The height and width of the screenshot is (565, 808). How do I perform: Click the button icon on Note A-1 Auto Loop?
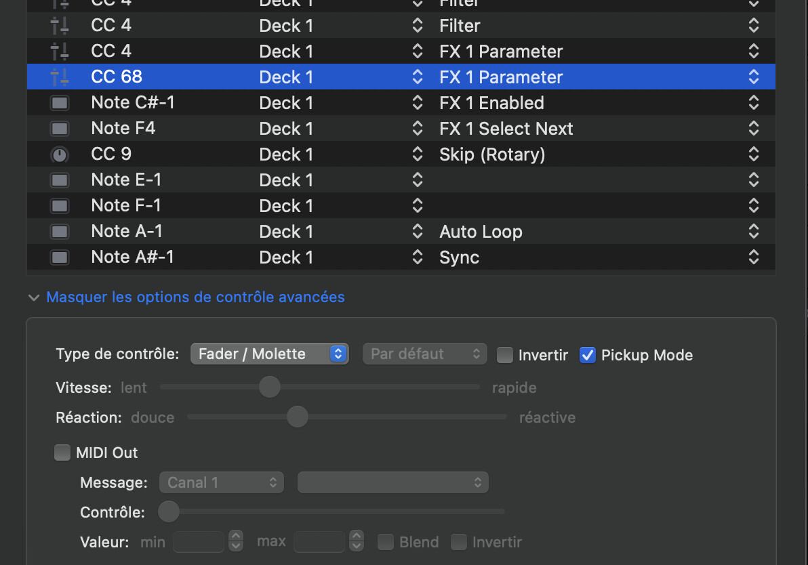(x=60, y=231)
